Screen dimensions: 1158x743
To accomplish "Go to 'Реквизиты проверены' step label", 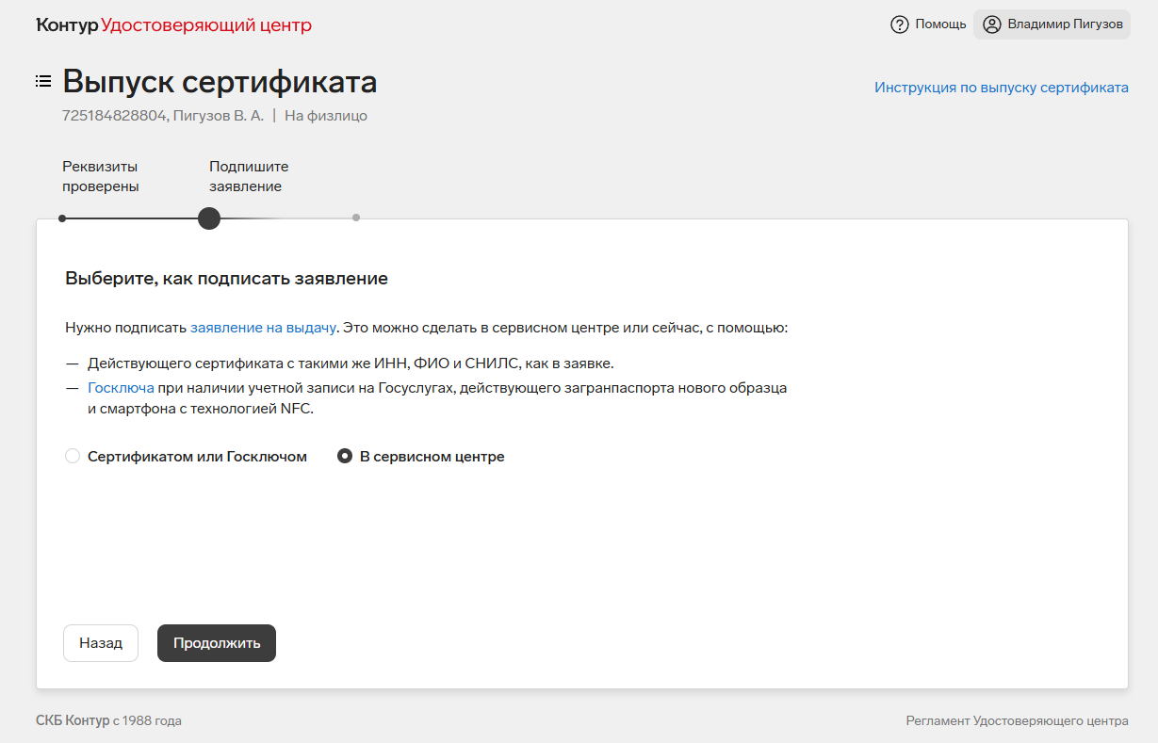I will (x=101, y=176).
